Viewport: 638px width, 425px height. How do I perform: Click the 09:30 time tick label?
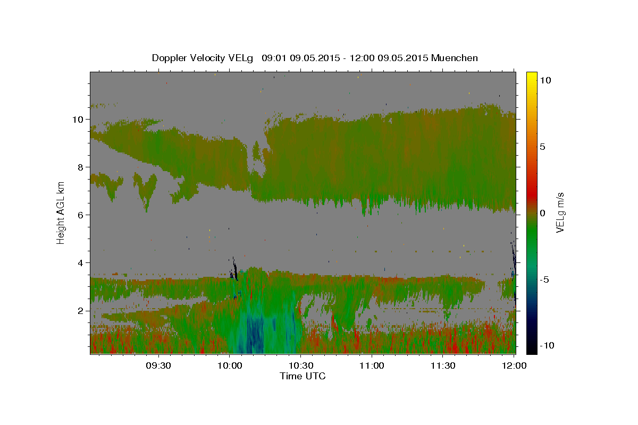pyautogui.click(x=158, y=366)
